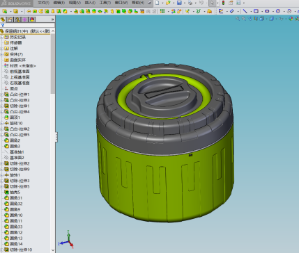Click the Open file folder icon
Image resolution: width=299 pixels, height=253 pixels.
[x=168, y=3]
